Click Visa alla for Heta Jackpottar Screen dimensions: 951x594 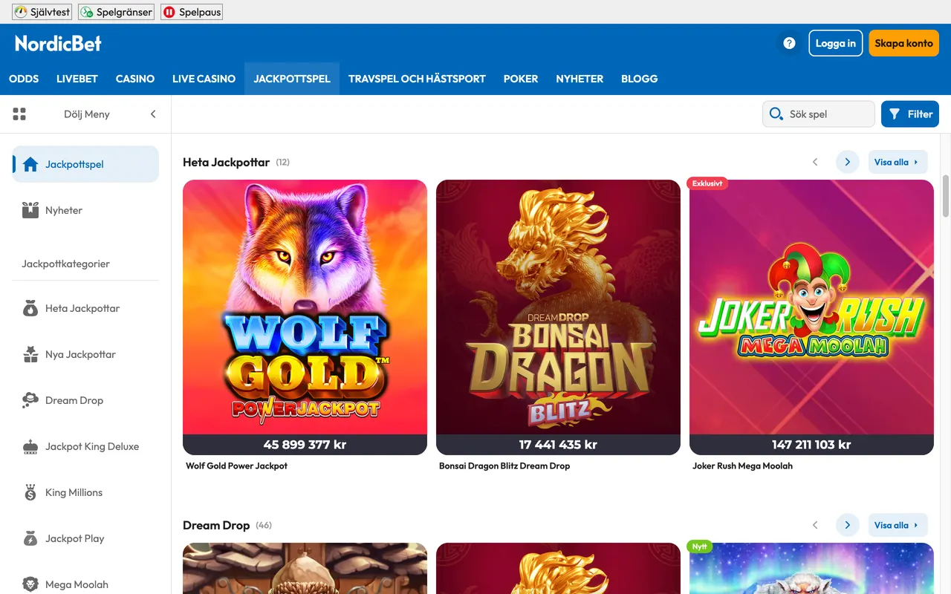898,162
